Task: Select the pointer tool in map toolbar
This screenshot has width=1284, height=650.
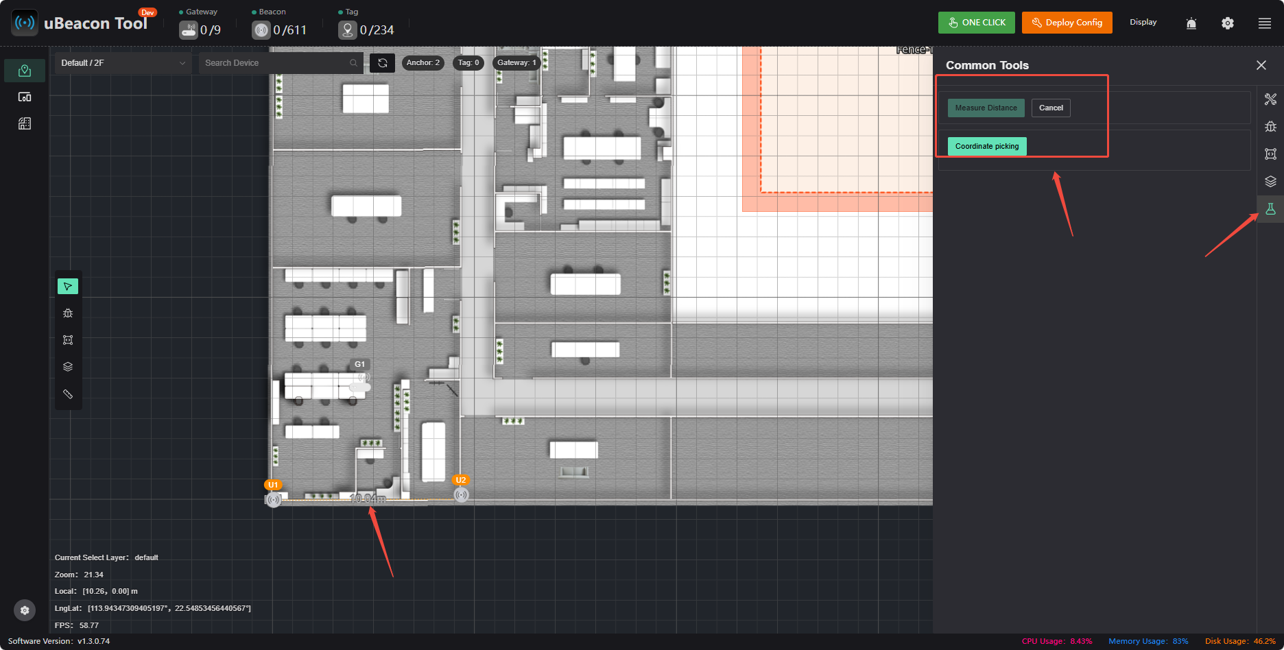Action: 68,286
